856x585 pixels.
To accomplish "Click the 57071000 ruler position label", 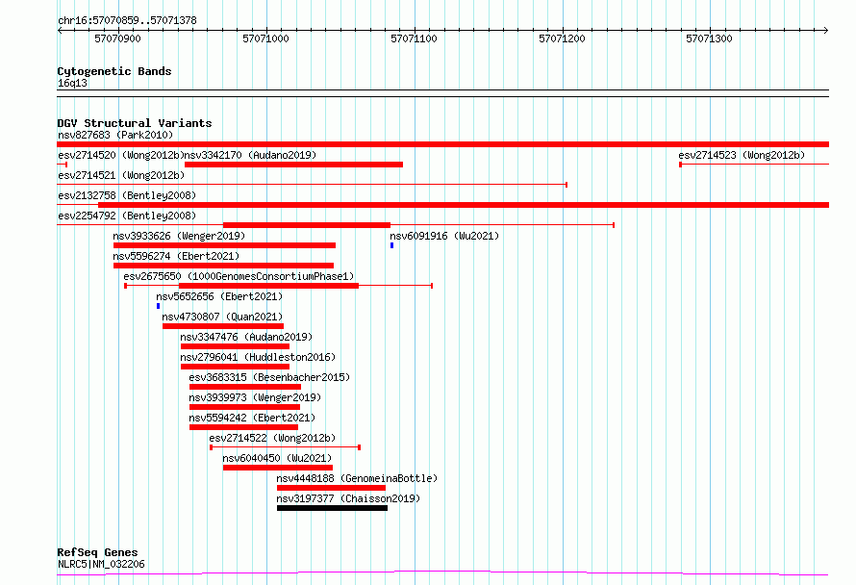I will pyautogui.click(x=265, y=38).
